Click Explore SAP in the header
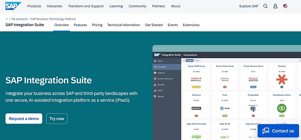This screenshot has width=301, height=140. tap(249, 6)
